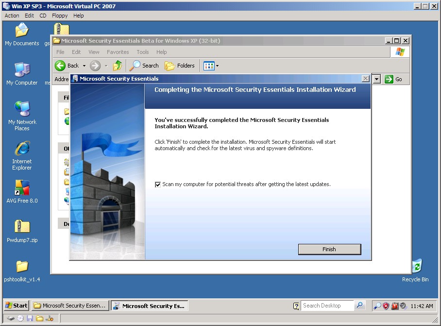Screen dimensions: 441x326
Task: Click the Search toolbar button in Explorer
Action: (x=144, y=66)
